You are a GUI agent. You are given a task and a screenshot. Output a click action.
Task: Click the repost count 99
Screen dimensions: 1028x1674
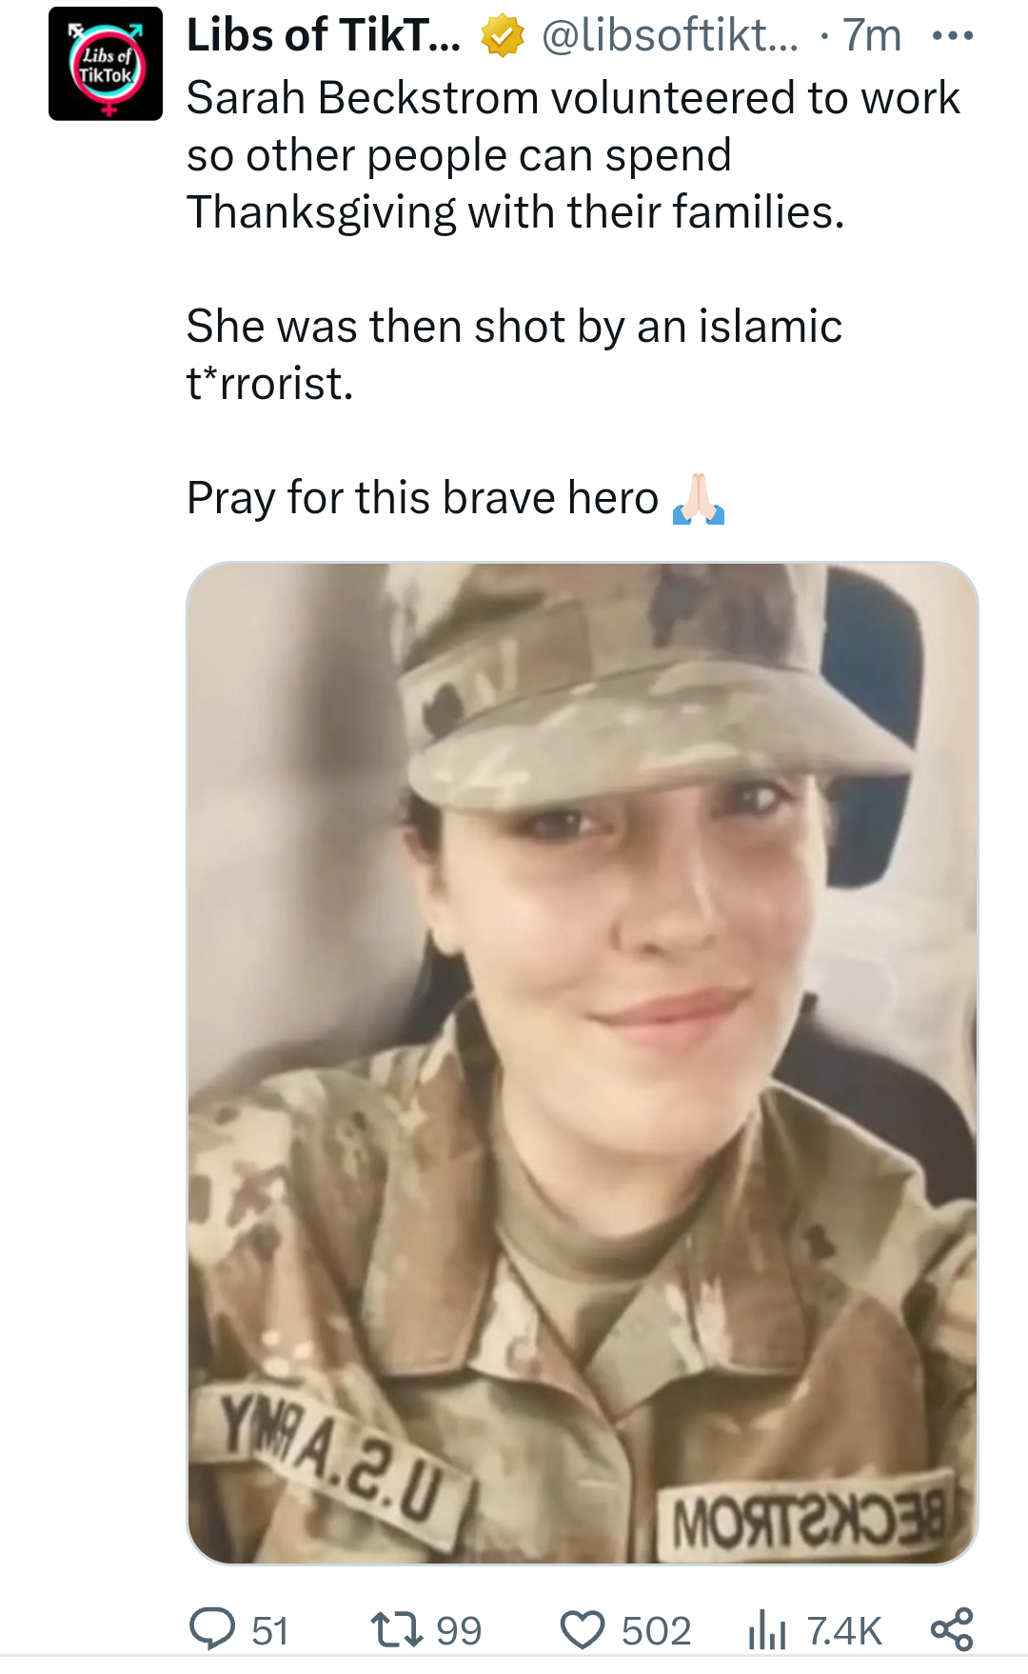pos(459,1630)
